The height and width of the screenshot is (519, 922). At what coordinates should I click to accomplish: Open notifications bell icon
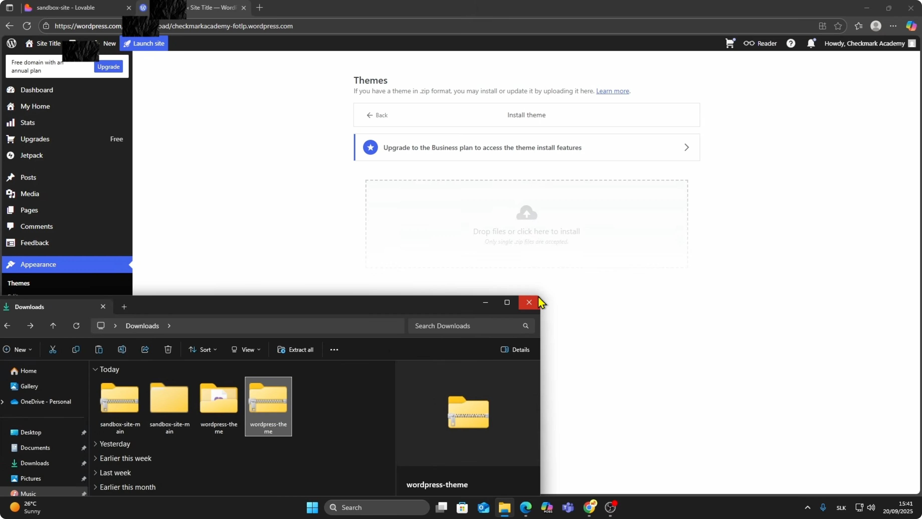811,43
